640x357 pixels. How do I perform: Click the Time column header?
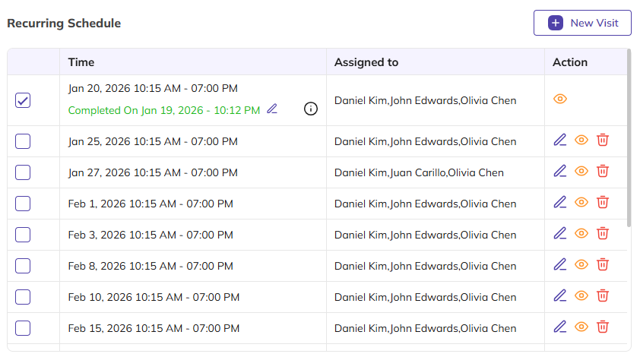(x=81, y=62)
